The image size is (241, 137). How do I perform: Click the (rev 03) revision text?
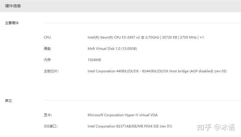point(220,71)
